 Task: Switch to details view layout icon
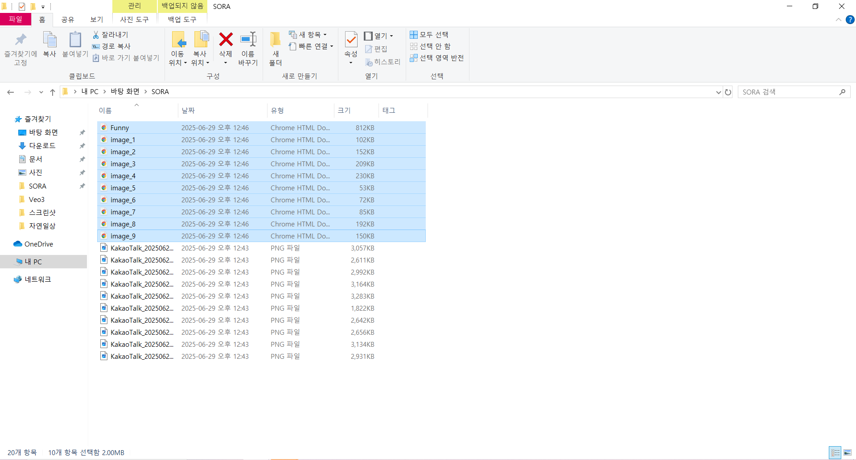point(835,452)
